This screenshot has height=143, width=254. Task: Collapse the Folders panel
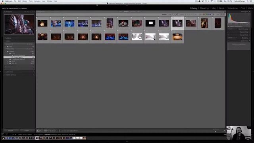pos(4,41)
